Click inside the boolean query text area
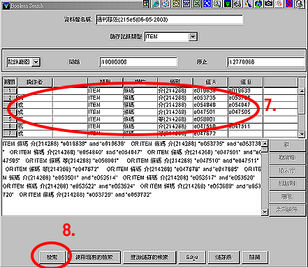Image resolution: width=308 pixels, height=268 pixels. 132,177
